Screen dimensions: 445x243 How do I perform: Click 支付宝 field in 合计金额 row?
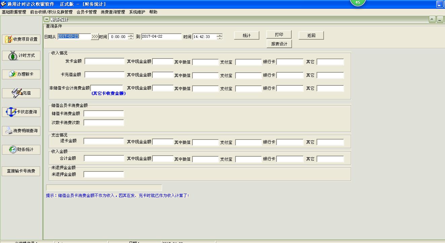[248, 159]
